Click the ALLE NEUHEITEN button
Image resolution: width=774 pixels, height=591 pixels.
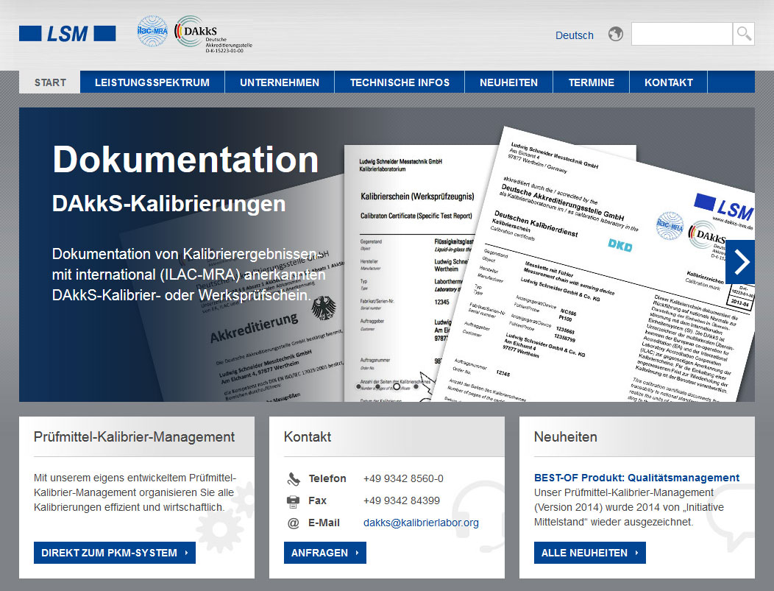tap(590, 553)
